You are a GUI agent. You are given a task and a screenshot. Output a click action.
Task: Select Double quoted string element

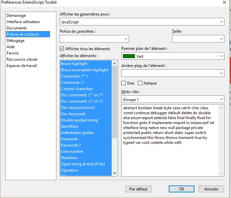point(86,120)
